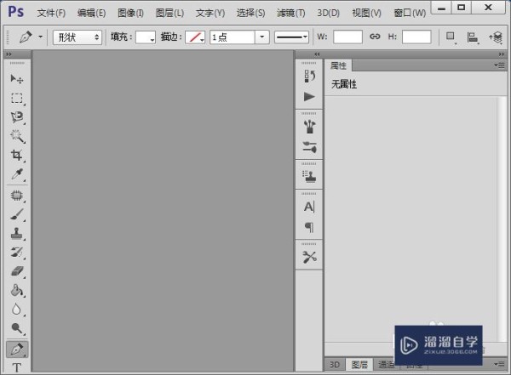Select the Healing Brush tool
The image size is (511, 375).
click(x=17, y=196)
